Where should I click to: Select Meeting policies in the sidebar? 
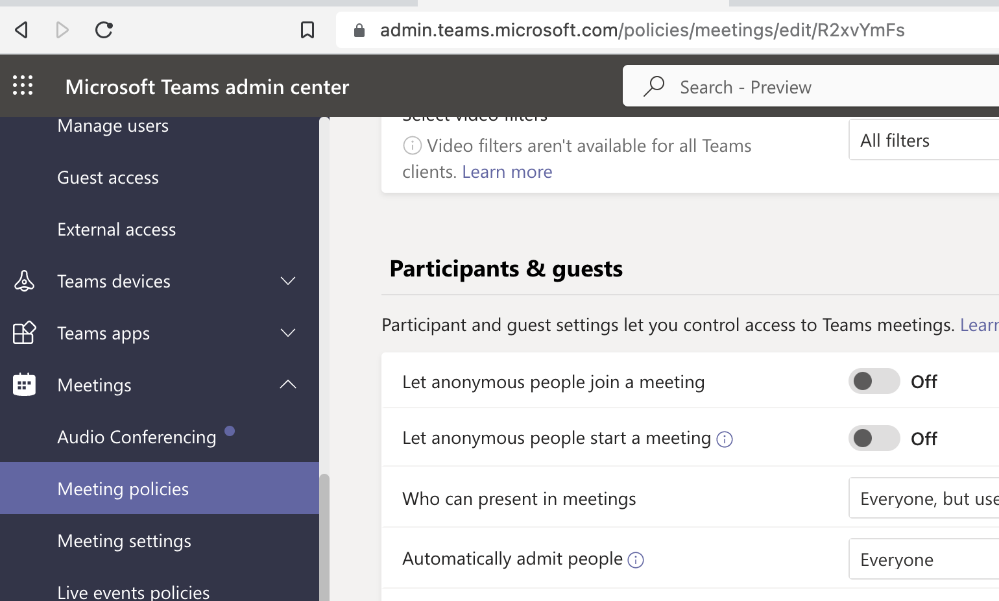[x=160, y=488]
